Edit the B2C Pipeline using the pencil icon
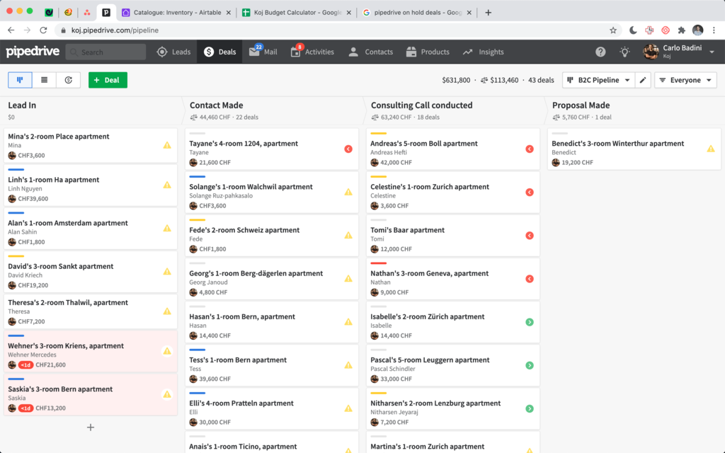This screenshot has height=453, width=725. (x=643, y=80)
